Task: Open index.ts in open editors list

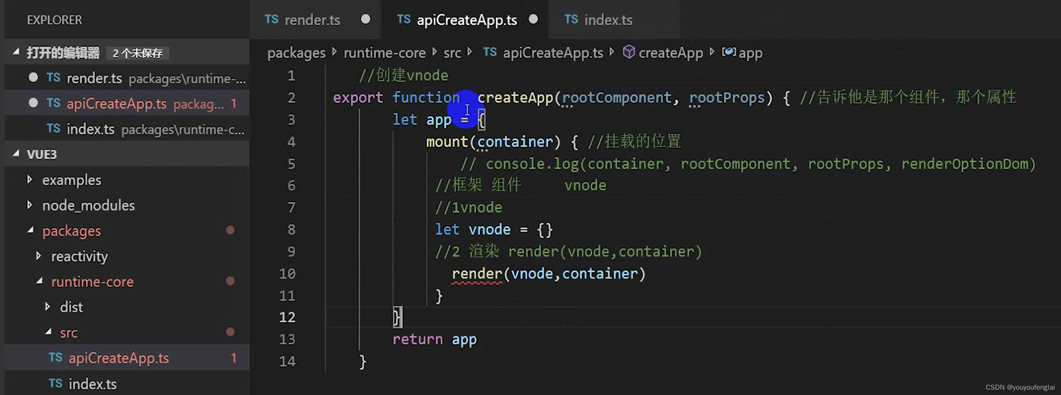Action: coord(127,129)
